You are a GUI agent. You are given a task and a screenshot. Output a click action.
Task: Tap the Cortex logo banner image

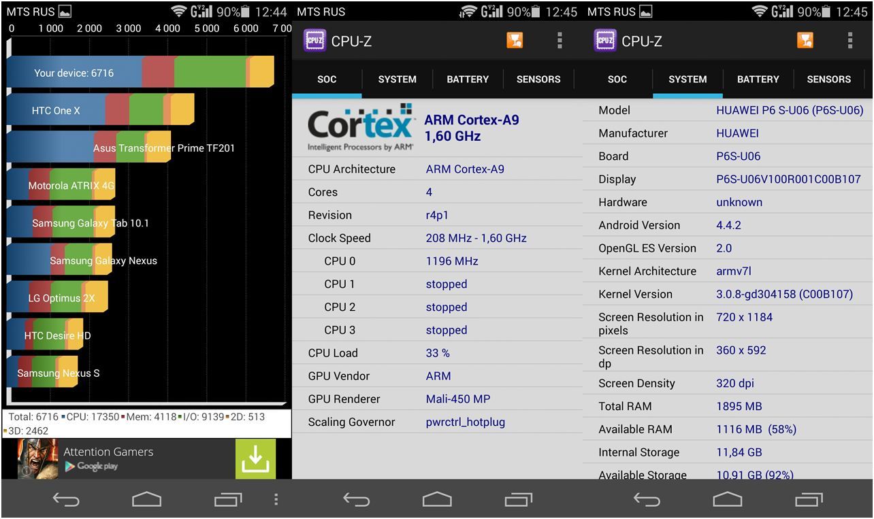(360, 128)
